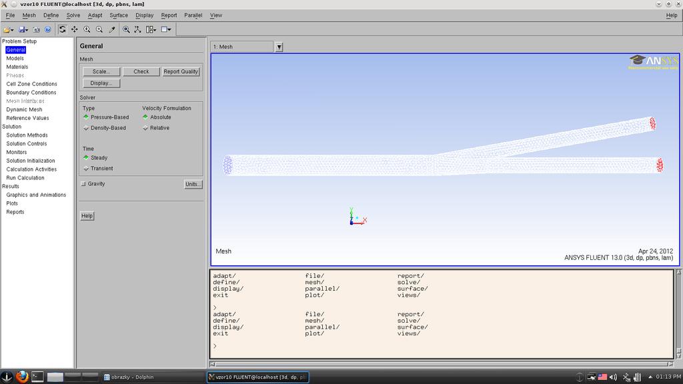The height and width of the screenshot is (384, 683).
Task: Click the 1: Mesh window selector field
Action: (x=241, y=47)
